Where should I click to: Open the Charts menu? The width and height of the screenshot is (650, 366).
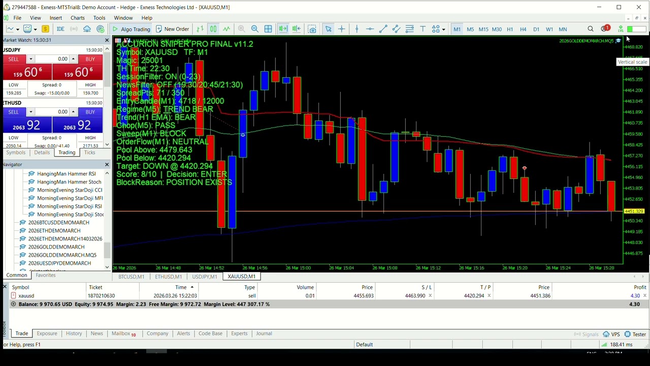pyautogui.click(x=78, y=18)
